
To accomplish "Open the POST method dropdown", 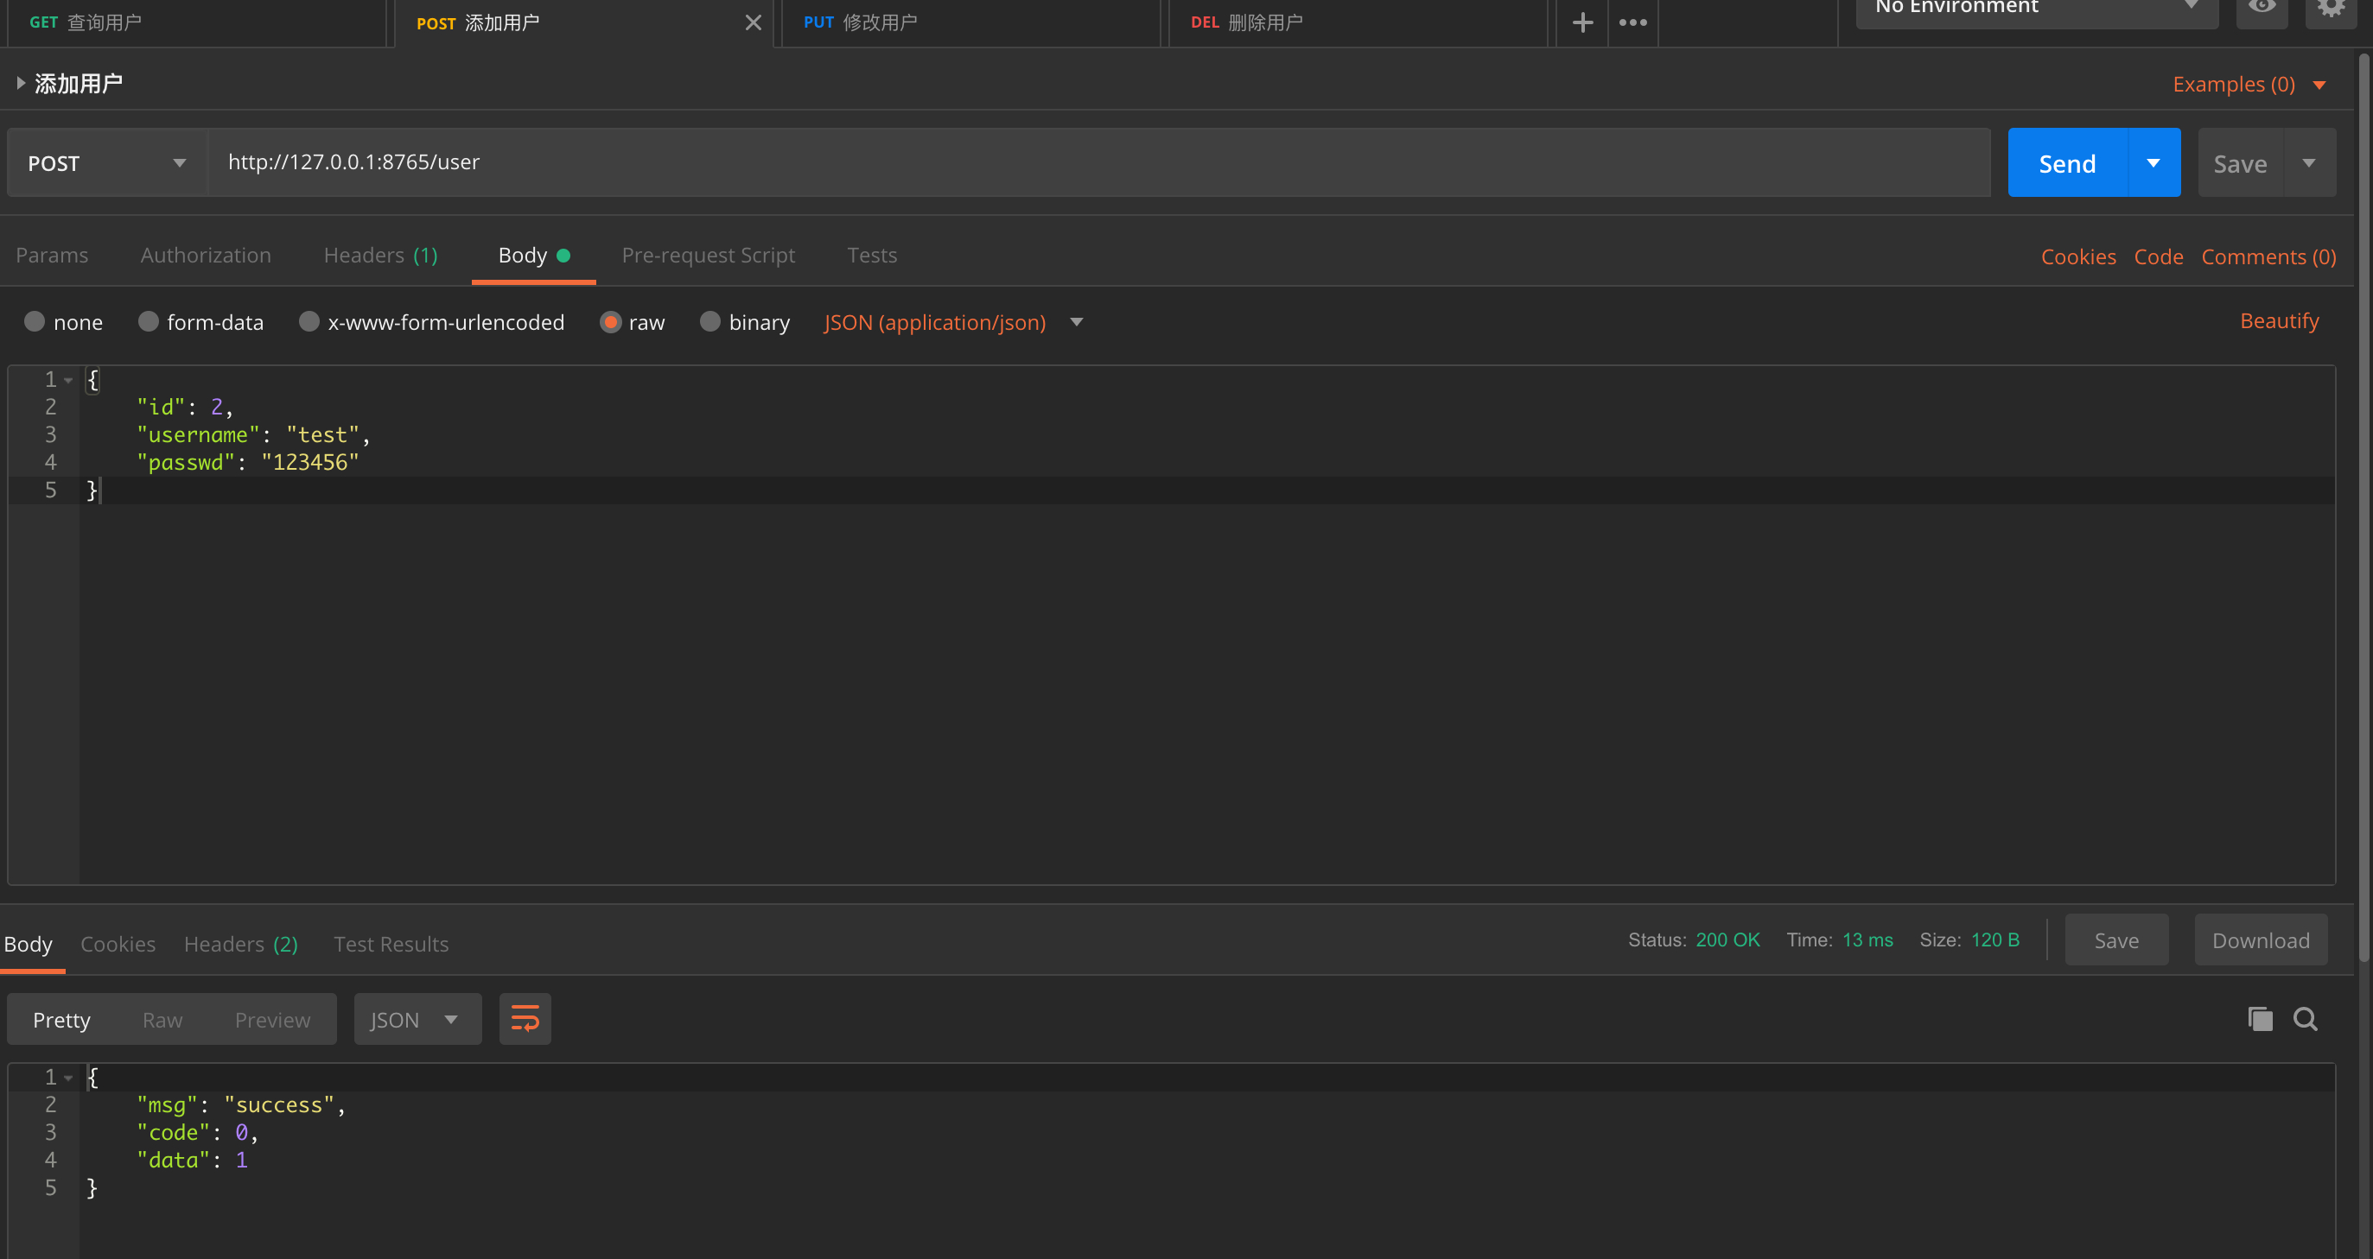I will pos(107,163).
